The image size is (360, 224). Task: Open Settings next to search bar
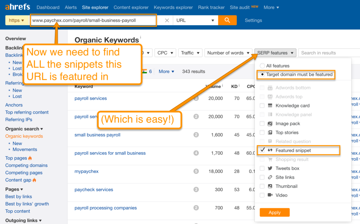click(x=253, y=20)
